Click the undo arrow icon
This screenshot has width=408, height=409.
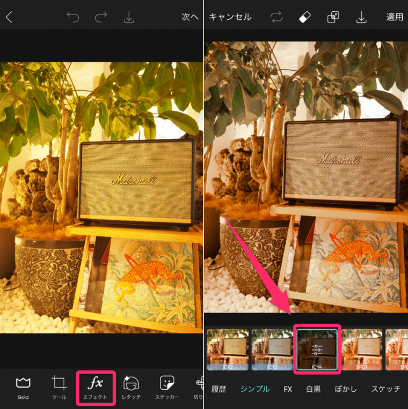pos(73,17)
